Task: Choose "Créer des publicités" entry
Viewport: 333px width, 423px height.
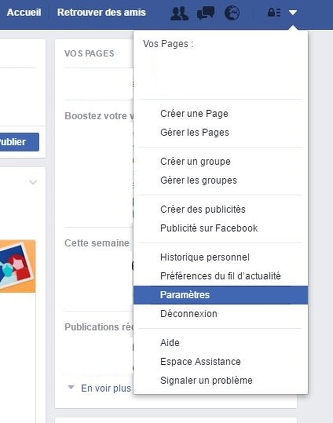Action: 203,209
